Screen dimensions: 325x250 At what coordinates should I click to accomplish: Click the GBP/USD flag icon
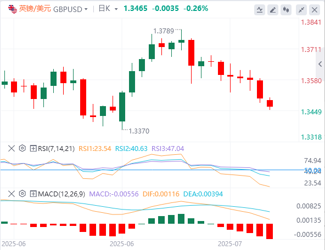tap(13, 9)
